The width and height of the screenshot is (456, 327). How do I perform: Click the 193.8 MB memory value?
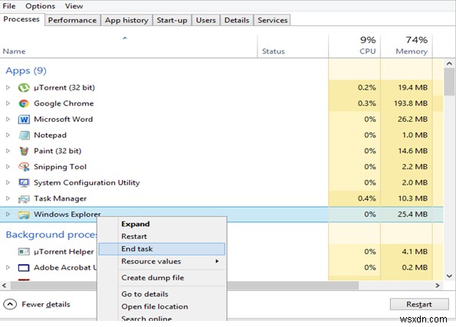point(411,103)
